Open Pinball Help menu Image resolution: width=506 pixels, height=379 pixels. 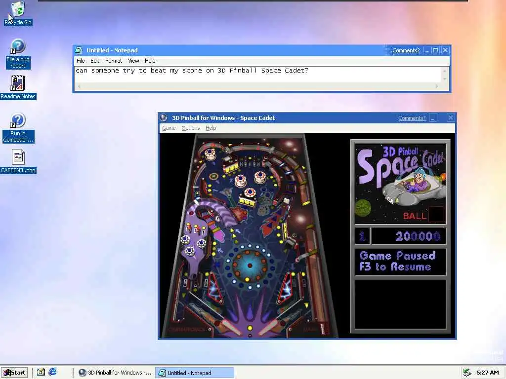(x=211, y=128)
